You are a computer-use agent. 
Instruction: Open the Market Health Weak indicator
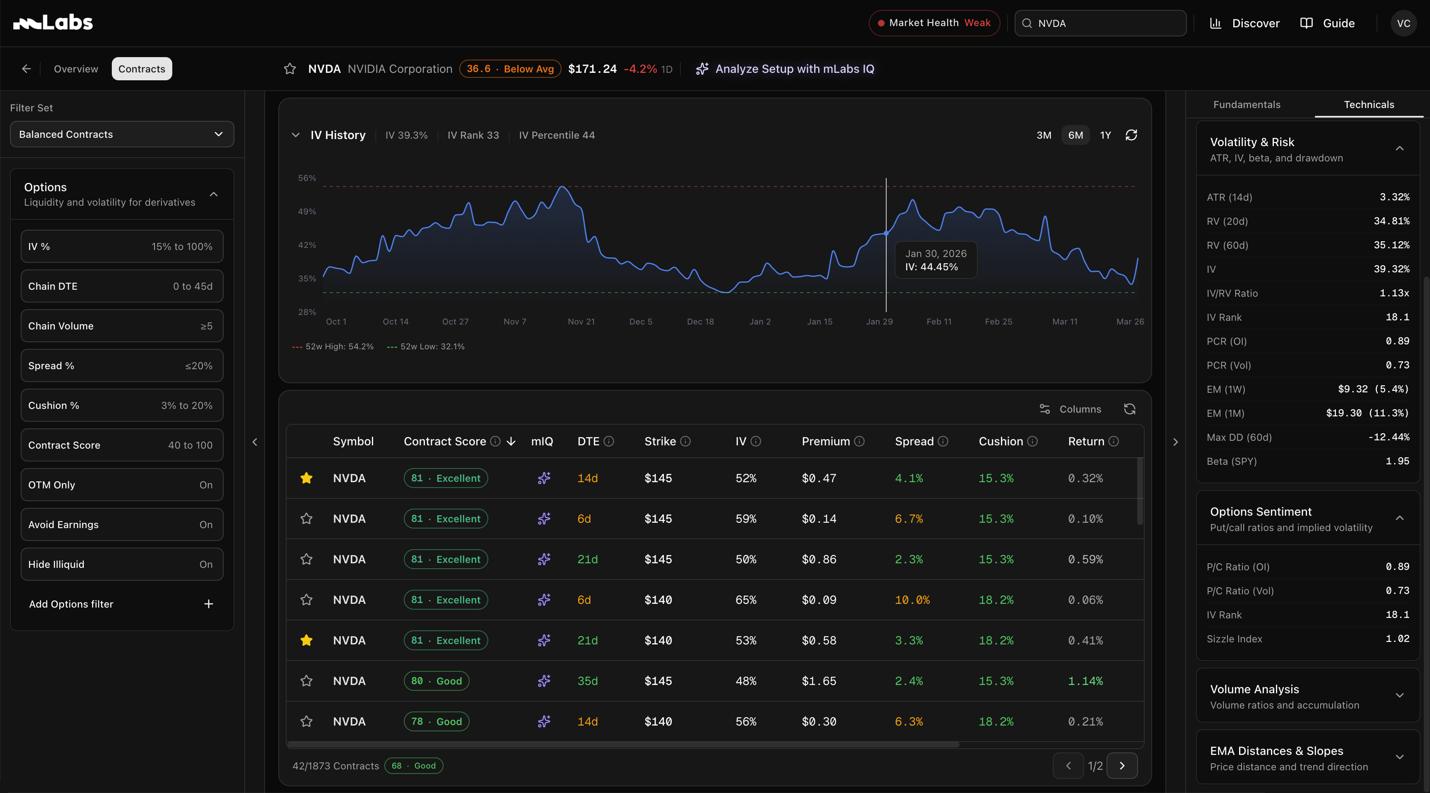[934, 23]
